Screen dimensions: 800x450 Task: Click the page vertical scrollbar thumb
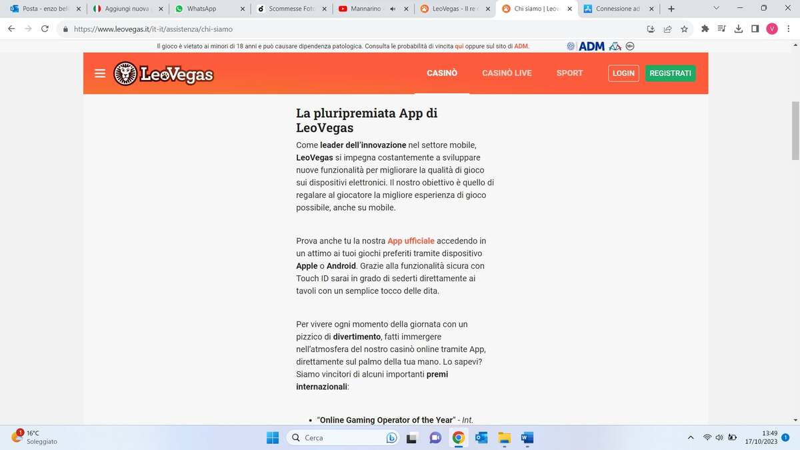coord(795,131)
